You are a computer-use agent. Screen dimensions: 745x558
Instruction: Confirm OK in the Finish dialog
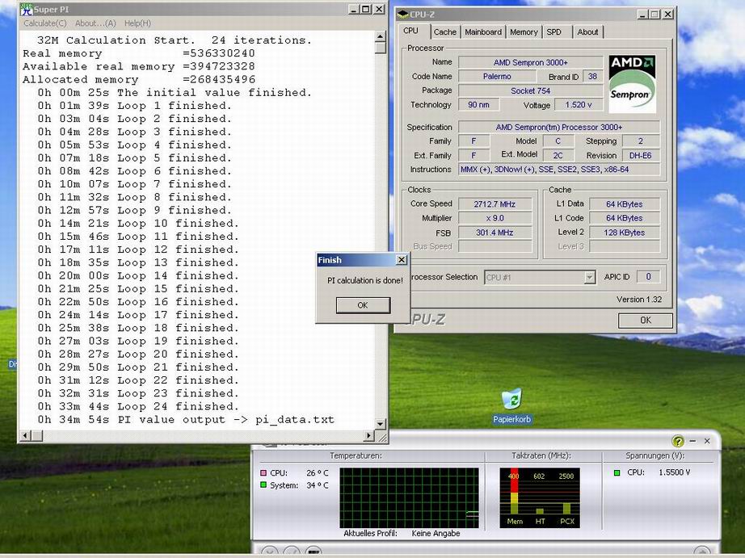363,305
